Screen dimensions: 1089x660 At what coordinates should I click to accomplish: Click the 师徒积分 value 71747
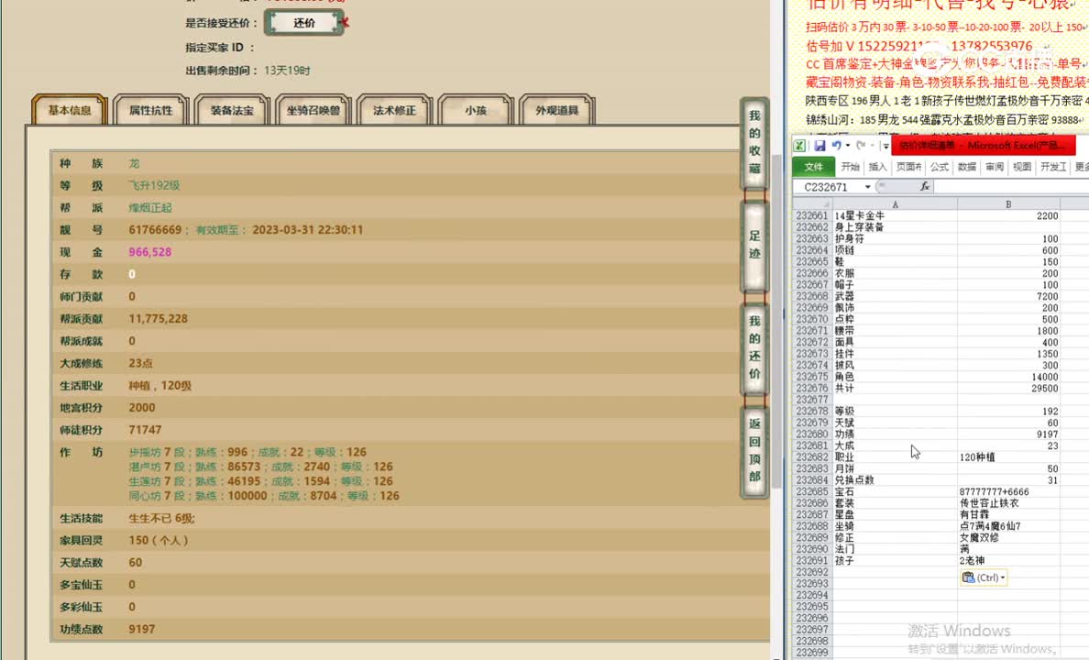pos(145,430)
